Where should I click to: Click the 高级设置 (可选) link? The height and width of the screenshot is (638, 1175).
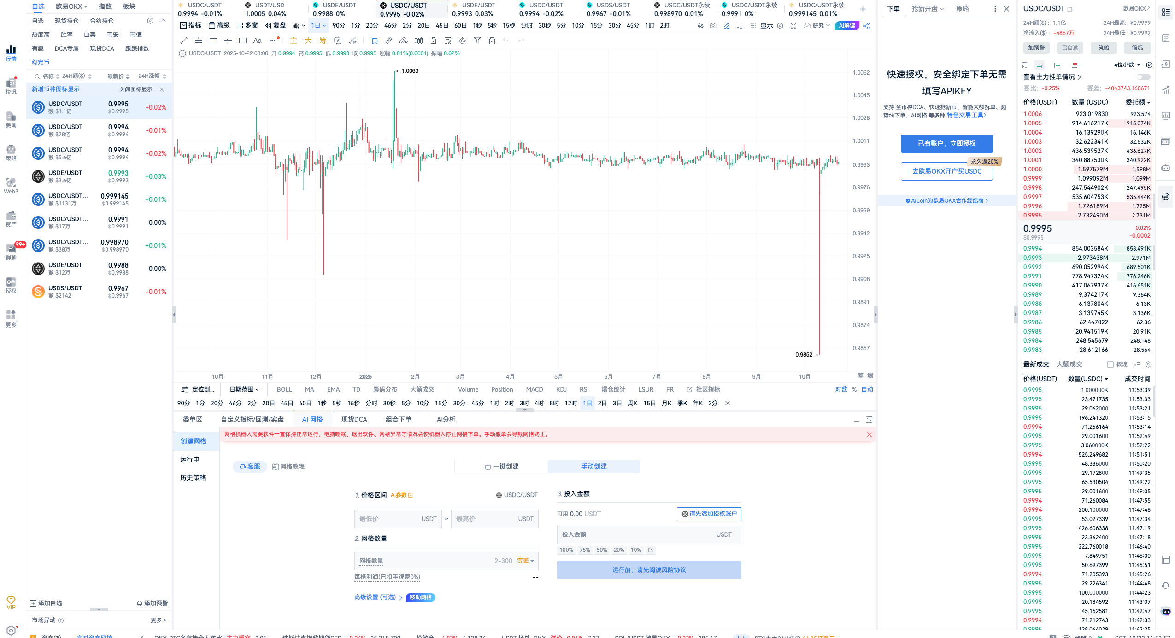click(375, 597)
